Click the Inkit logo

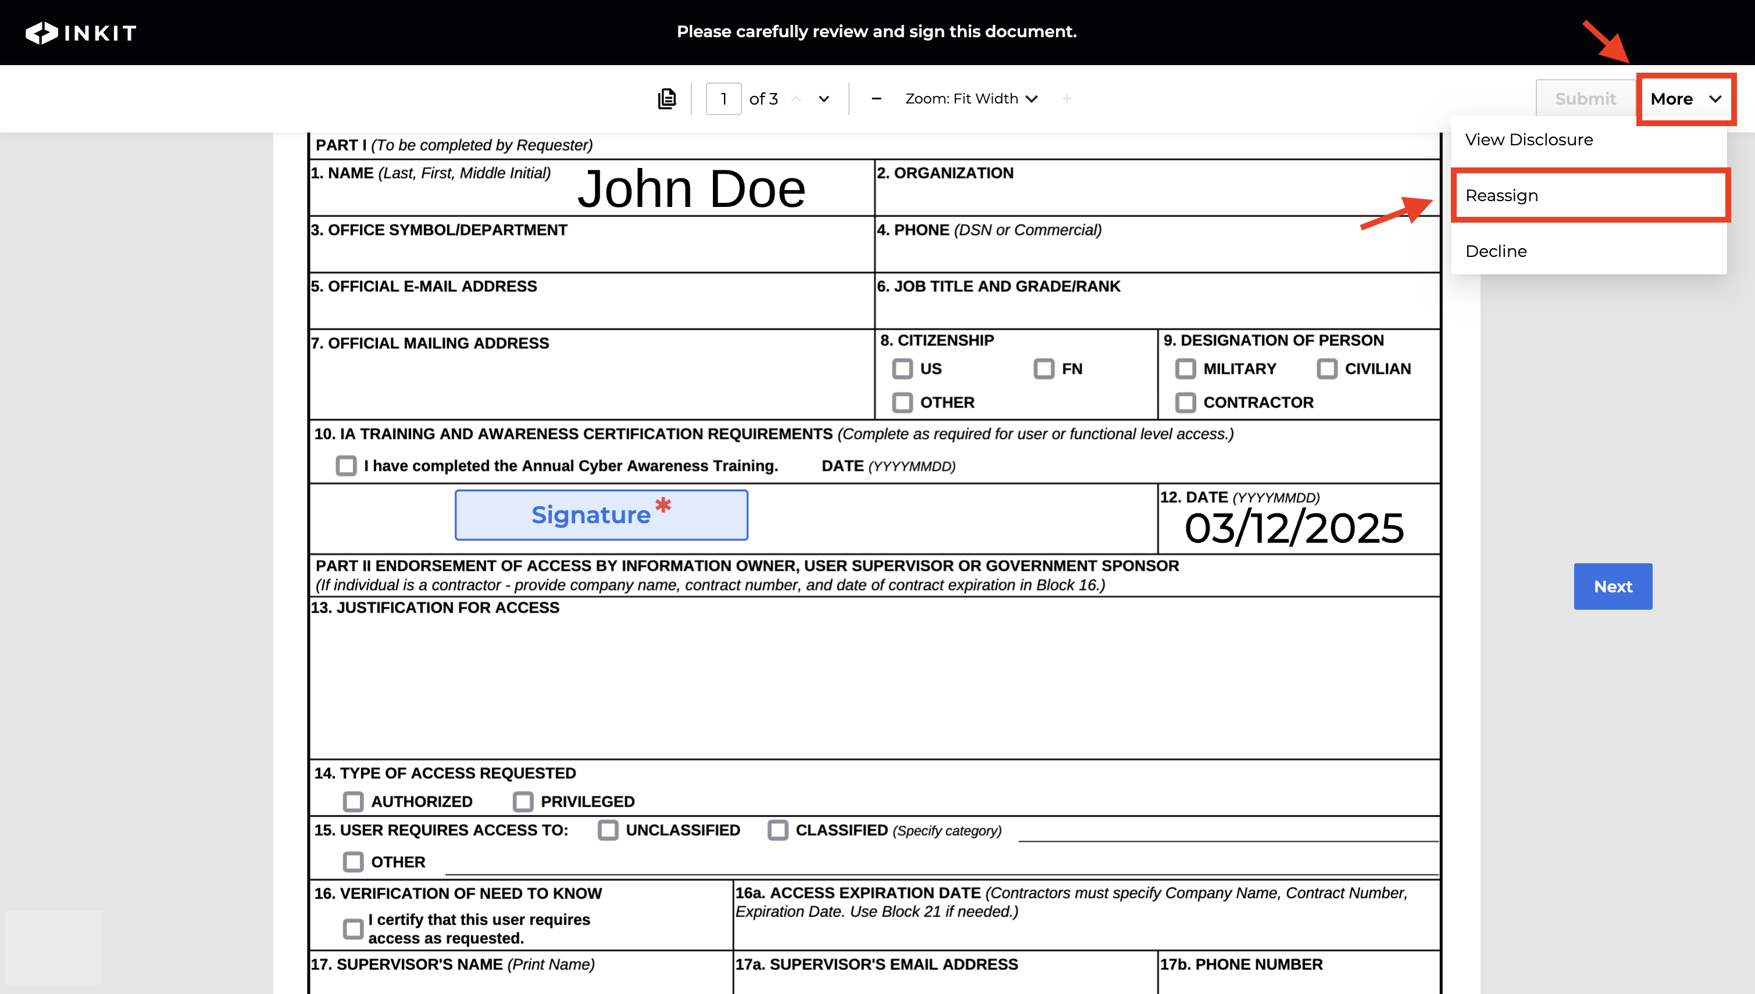[x=81, y=32]
